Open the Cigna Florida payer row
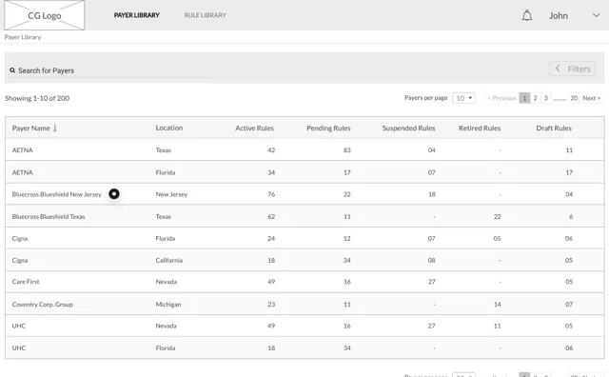Viewport: 609px width, 377px height. [304, 238]
